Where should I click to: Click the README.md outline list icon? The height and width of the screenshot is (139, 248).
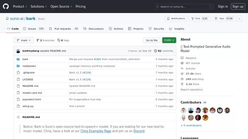(18, 117)
